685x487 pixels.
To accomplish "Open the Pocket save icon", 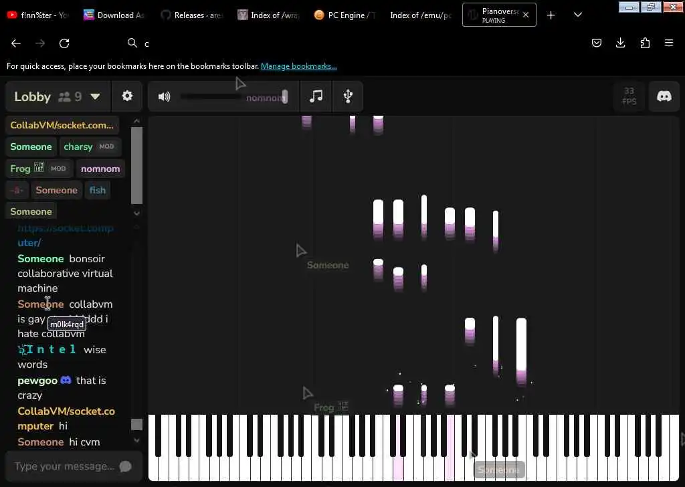I will point(596,43).
